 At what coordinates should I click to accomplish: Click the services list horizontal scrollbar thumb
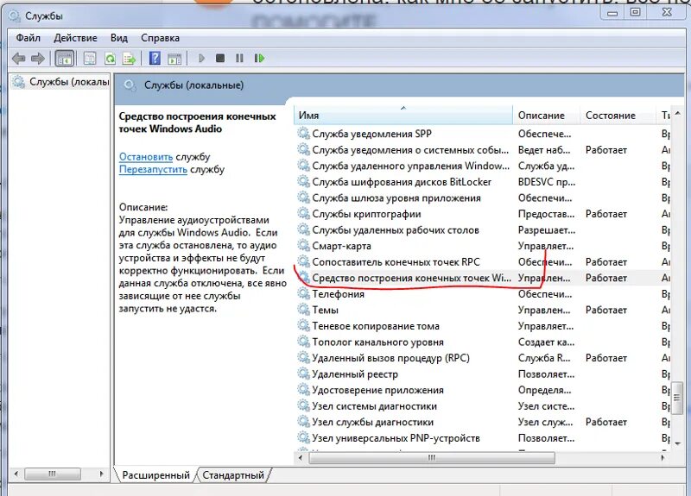431,458
